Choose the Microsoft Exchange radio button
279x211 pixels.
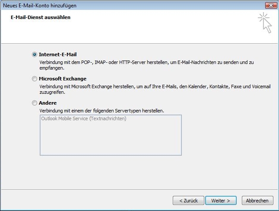tap(35, 79)
